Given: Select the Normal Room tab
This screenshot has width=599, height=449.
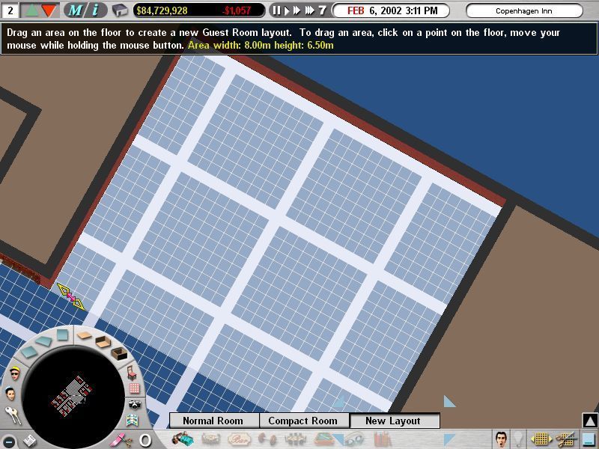Looking at the screenshot, I should 213,421.
